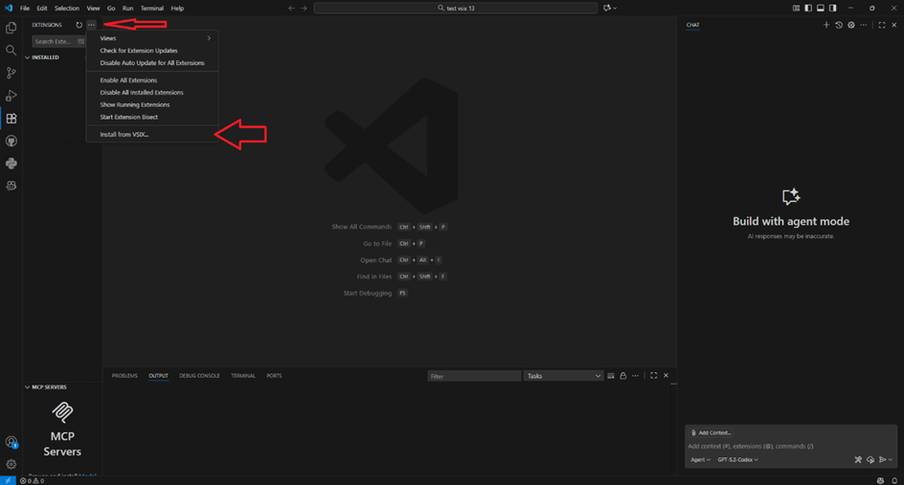The height and width of the screenshot is (485, 904).
Task: Choose Disable Auto Update for All Extensions
Action: 152,63
